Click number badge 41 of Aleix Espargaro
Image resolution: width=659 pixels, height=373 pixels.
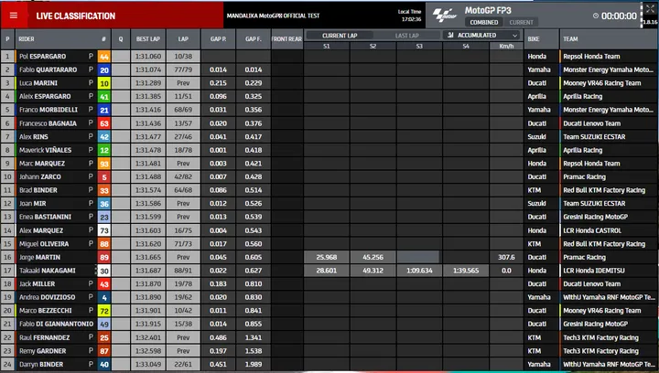[103, 97]
